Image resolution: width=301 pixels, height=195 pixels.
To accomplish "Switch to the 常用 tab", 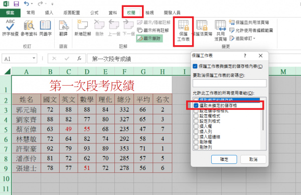I will (x=31, y=13).
